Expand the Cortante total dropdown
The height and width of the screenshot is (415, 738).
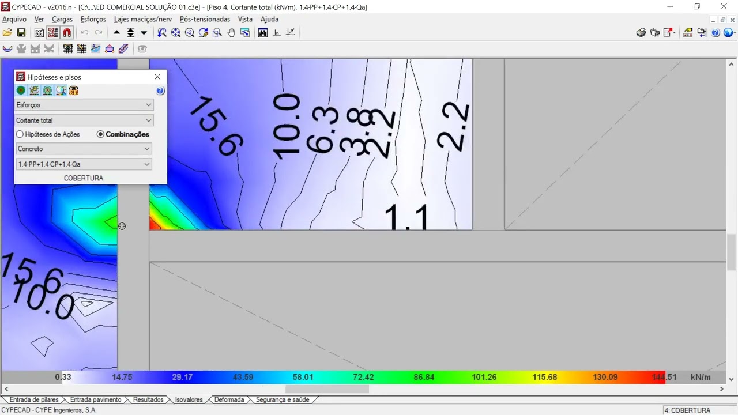coord(84,120)
